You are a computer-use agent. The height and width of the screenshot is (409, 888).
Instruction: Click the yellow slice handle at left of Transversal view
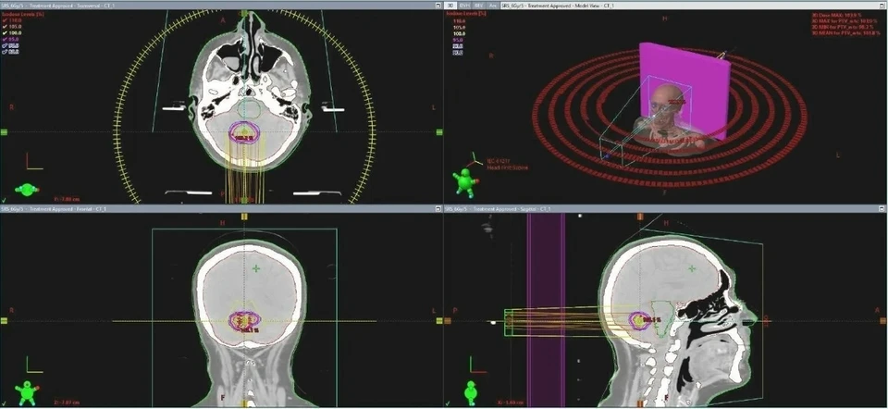4,132
